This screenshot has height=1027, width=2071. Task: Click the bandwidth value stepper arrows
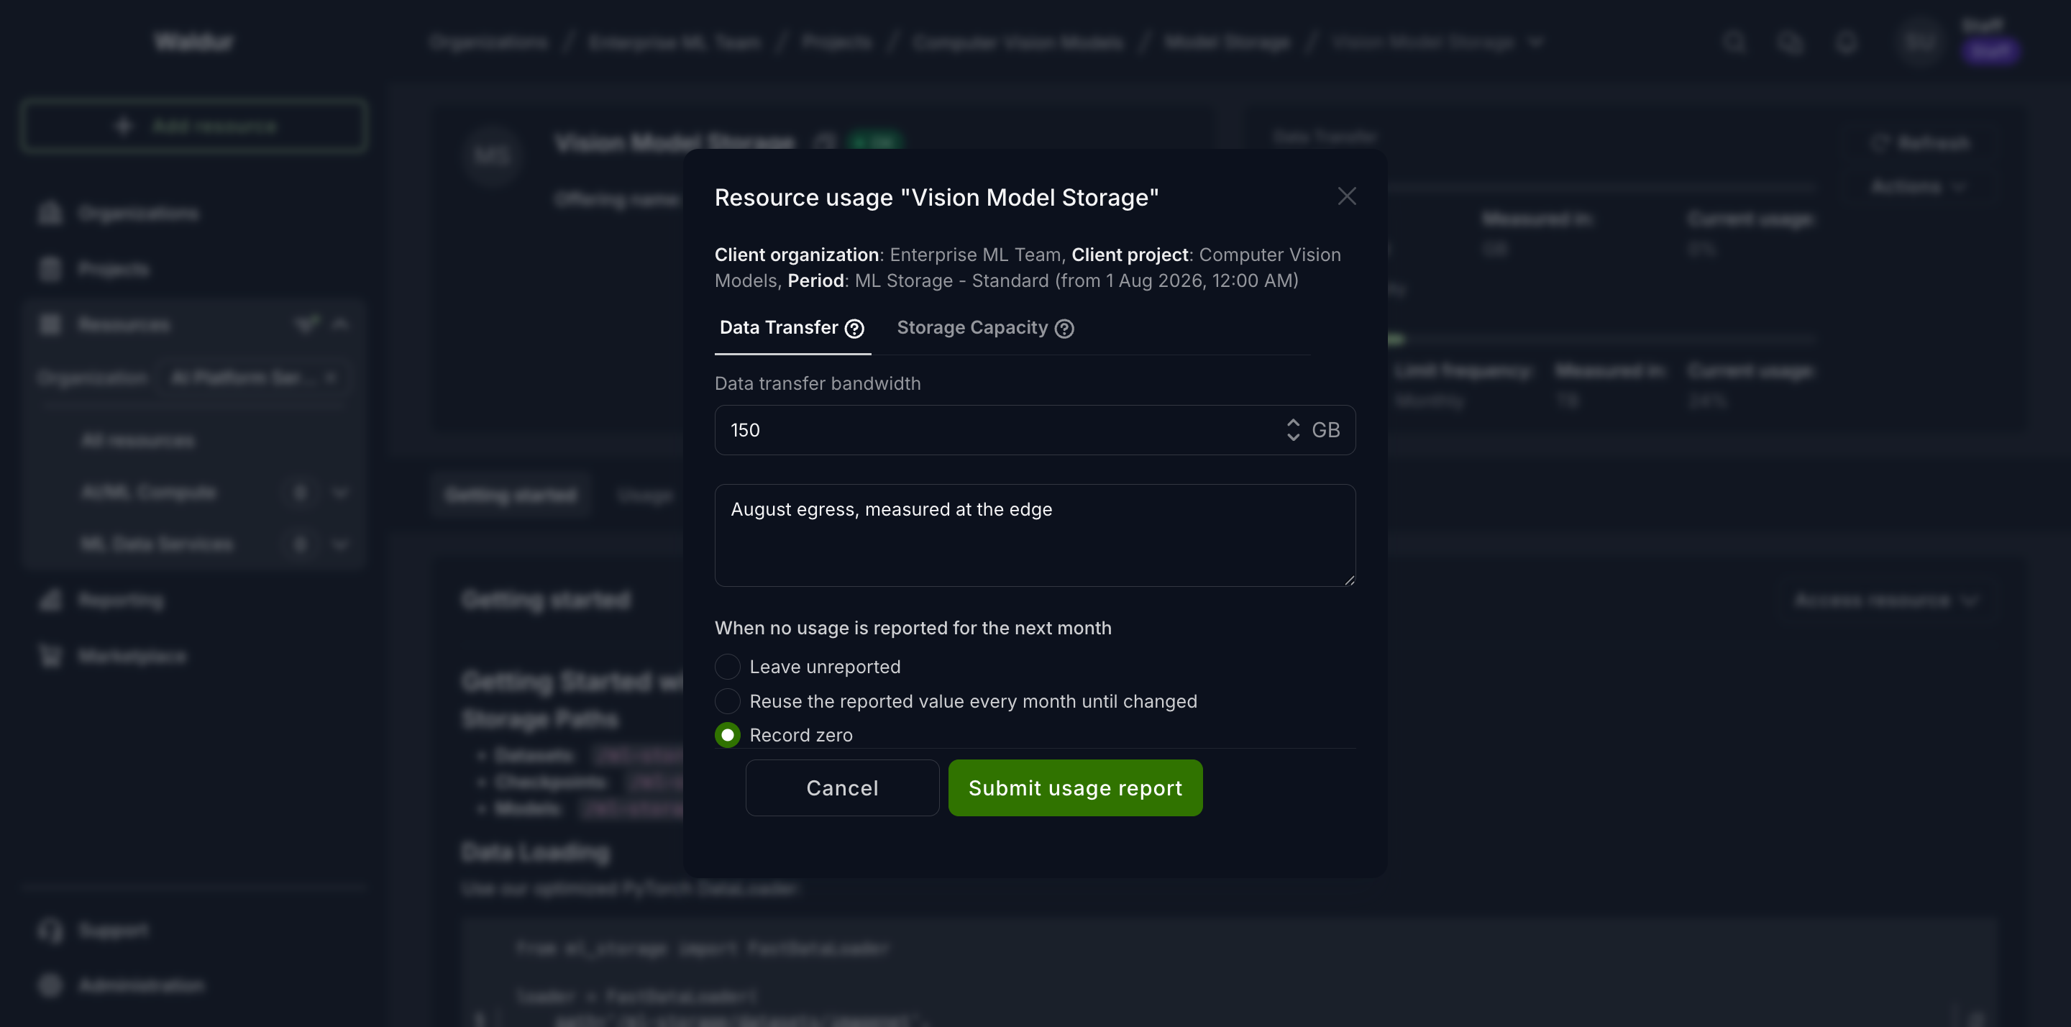pos(1293,430)
